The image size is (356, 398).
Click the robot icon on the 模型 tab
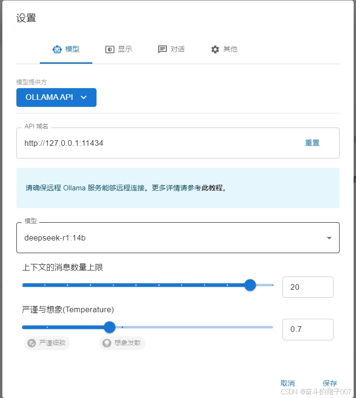pos(57,49)
